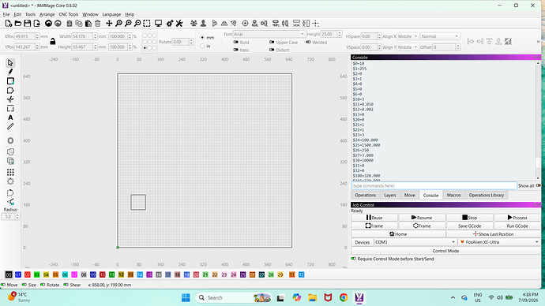The height and width of the screenshot is (306, 545).
Task: Click the Radius value spinner
Action: tap(17, 217)
